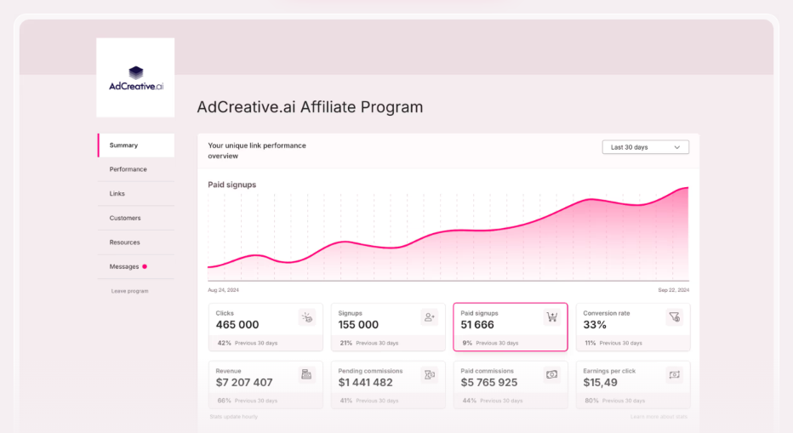Click the Pending commissions icon
Viewport: 793px width, 433px height.
(x=430, y=375)
